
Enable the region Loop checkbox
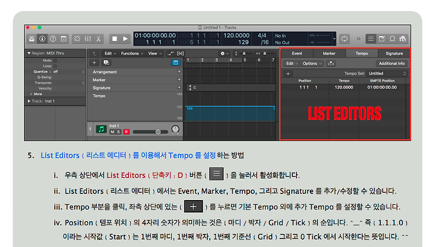click(55, 66)
